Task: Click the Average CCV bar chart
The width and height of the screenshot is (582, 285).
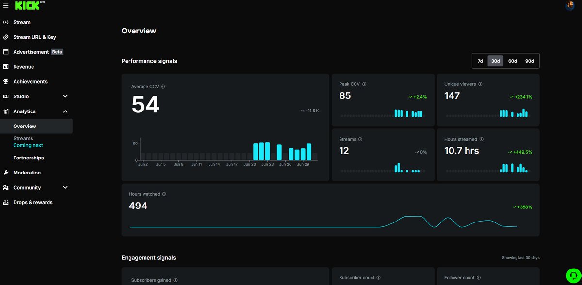Action: (225, 152)
